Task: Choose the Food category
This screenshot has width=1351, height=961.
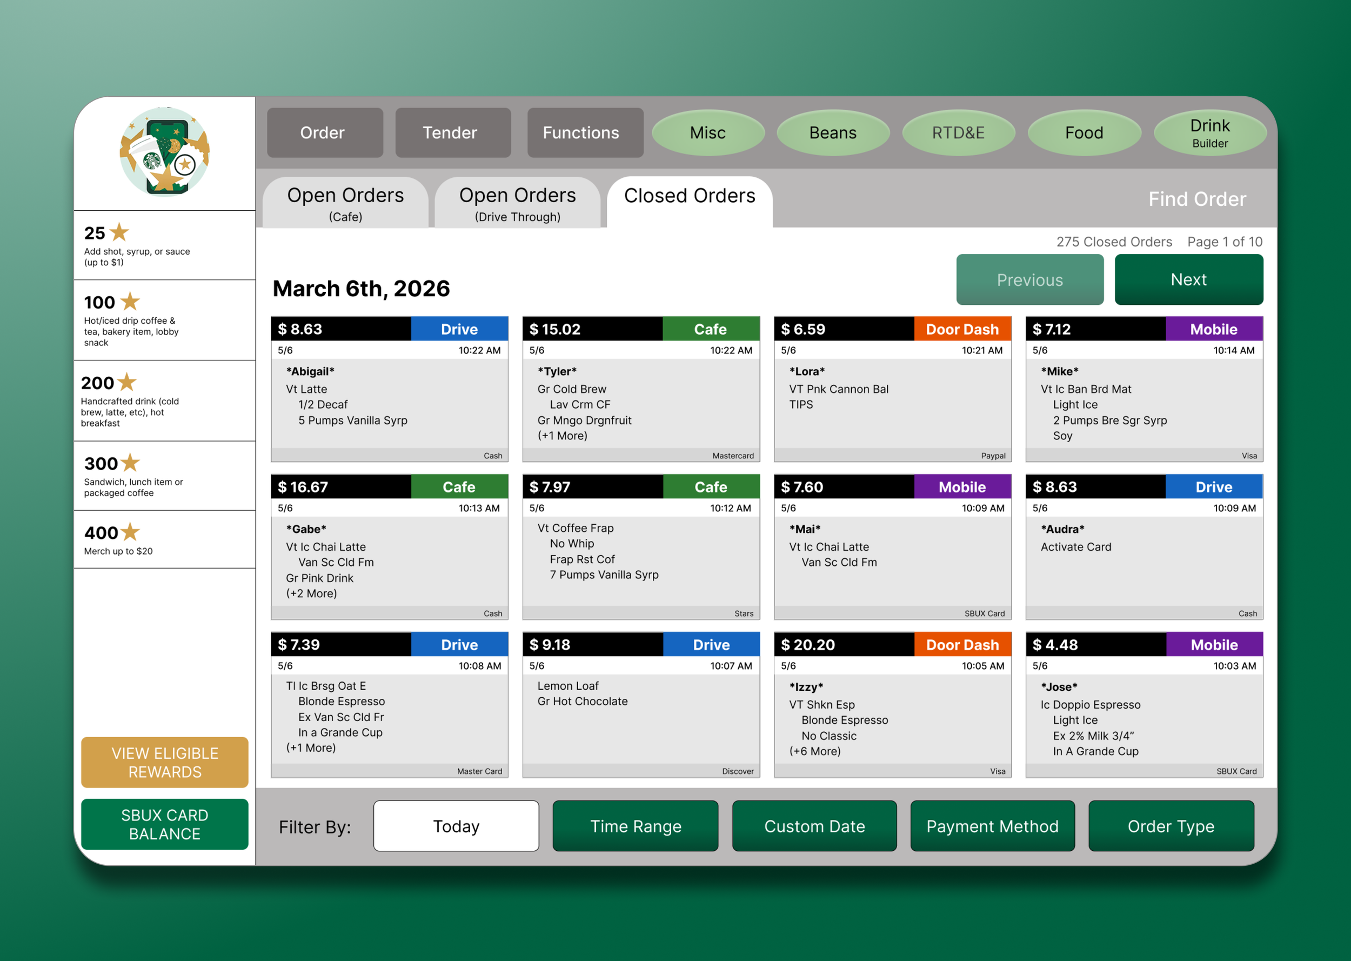Action: [x=1084, y=132]
